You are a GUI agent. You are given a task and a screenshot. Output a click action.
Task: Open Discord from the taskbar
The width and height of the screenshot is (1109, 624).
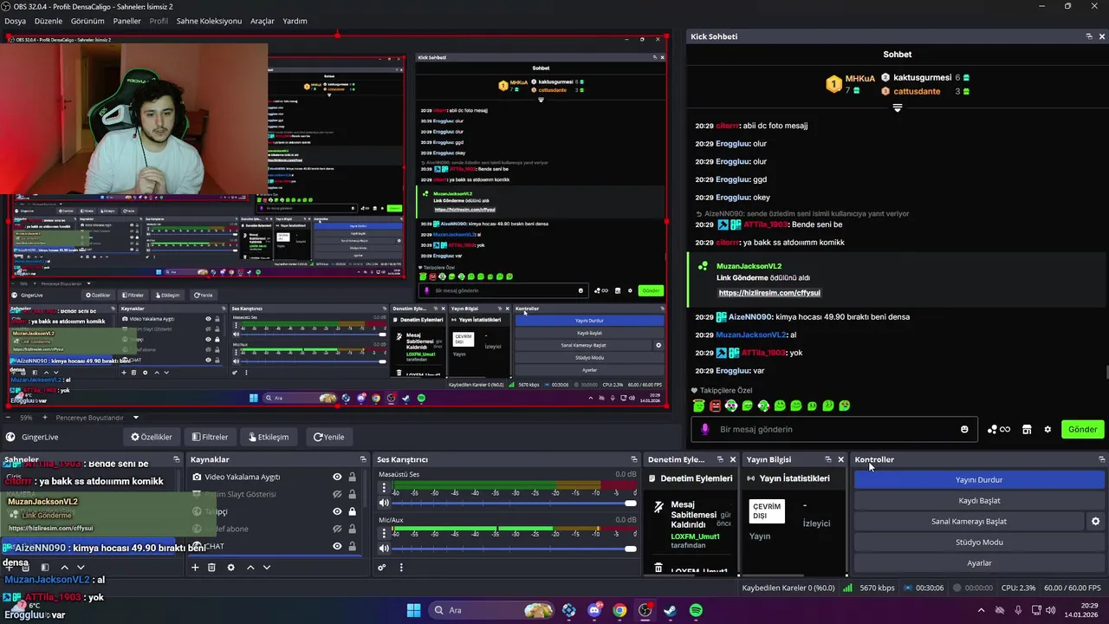tap(594, 610)
